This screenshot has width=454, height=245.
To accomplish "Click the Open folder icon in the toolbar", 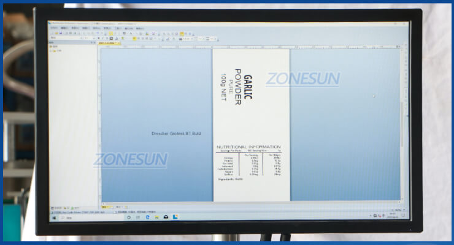I will pos(56,33).
